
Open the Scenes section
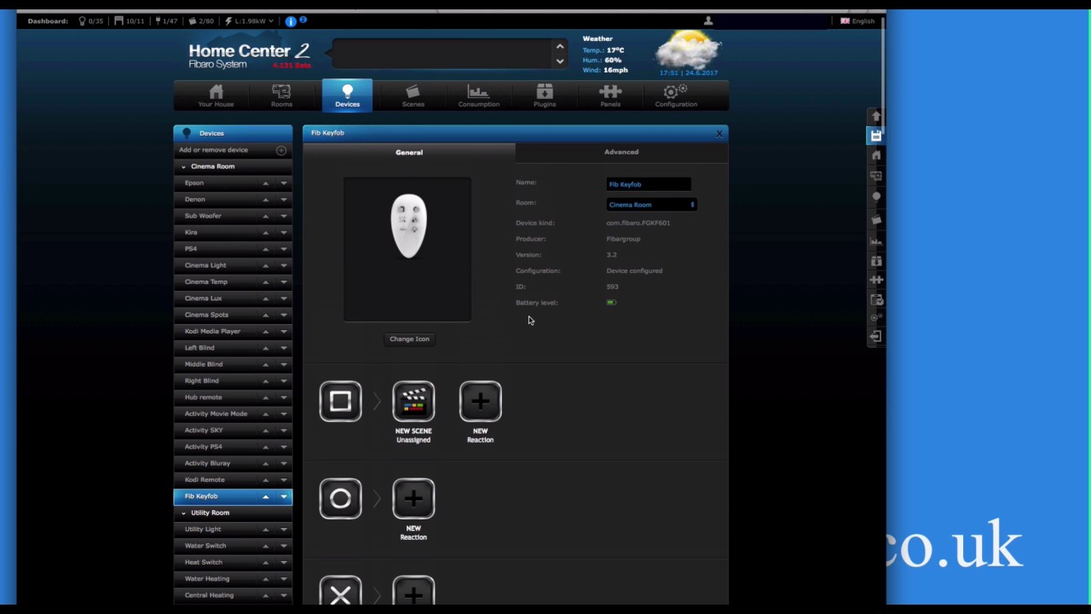413,96
